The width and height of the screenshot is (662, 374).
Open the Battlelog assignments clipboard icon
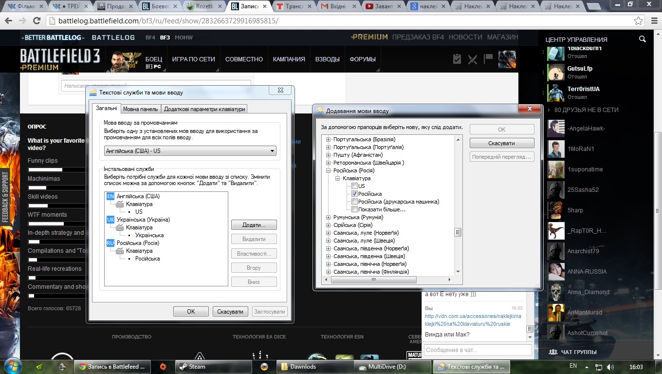pos(457,59)
